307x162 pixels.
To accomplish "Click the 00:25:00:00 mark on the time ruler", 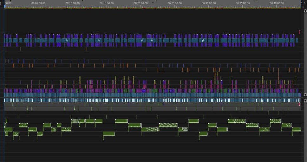I will (x=175, y=3).
